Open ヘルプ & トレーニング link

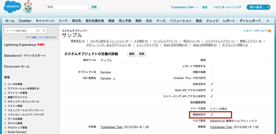click(x=227, y=7)
